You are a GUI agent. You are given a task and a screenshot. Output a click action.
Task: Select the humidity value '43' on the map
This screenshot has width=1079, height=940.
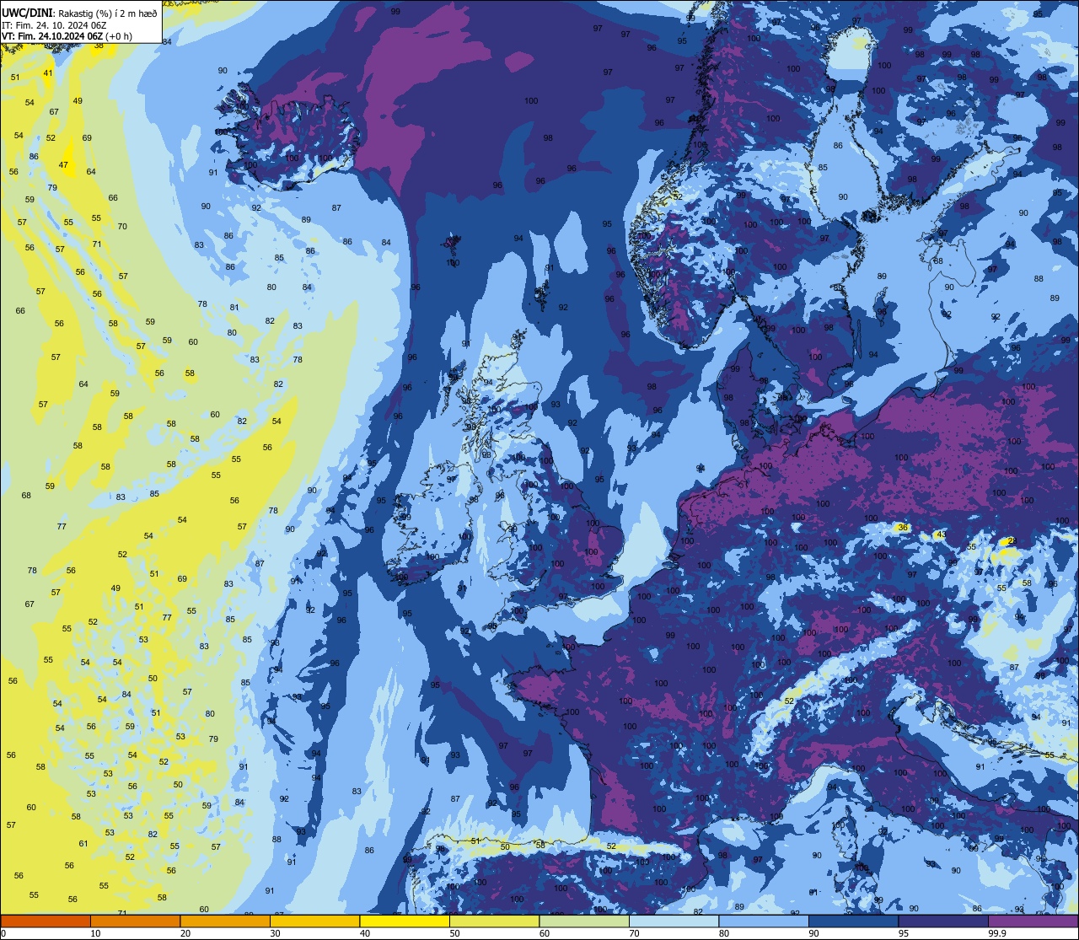pos(941,534)
